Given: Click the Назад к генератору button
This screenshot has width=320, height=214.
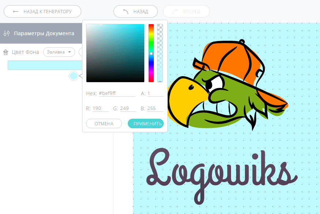Looking at the screenshot, I should 42,11.
